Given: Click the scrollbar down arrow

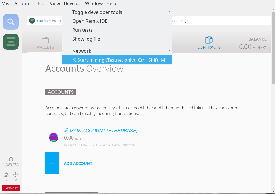Looking at the screenshot, I should (x=273, y=191).
